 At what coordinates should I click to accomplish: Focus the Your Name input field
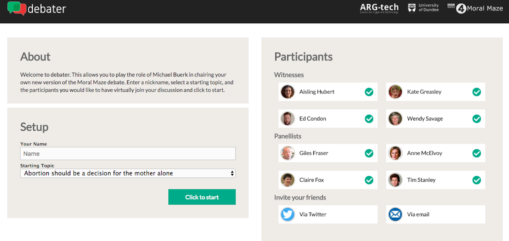128,153
